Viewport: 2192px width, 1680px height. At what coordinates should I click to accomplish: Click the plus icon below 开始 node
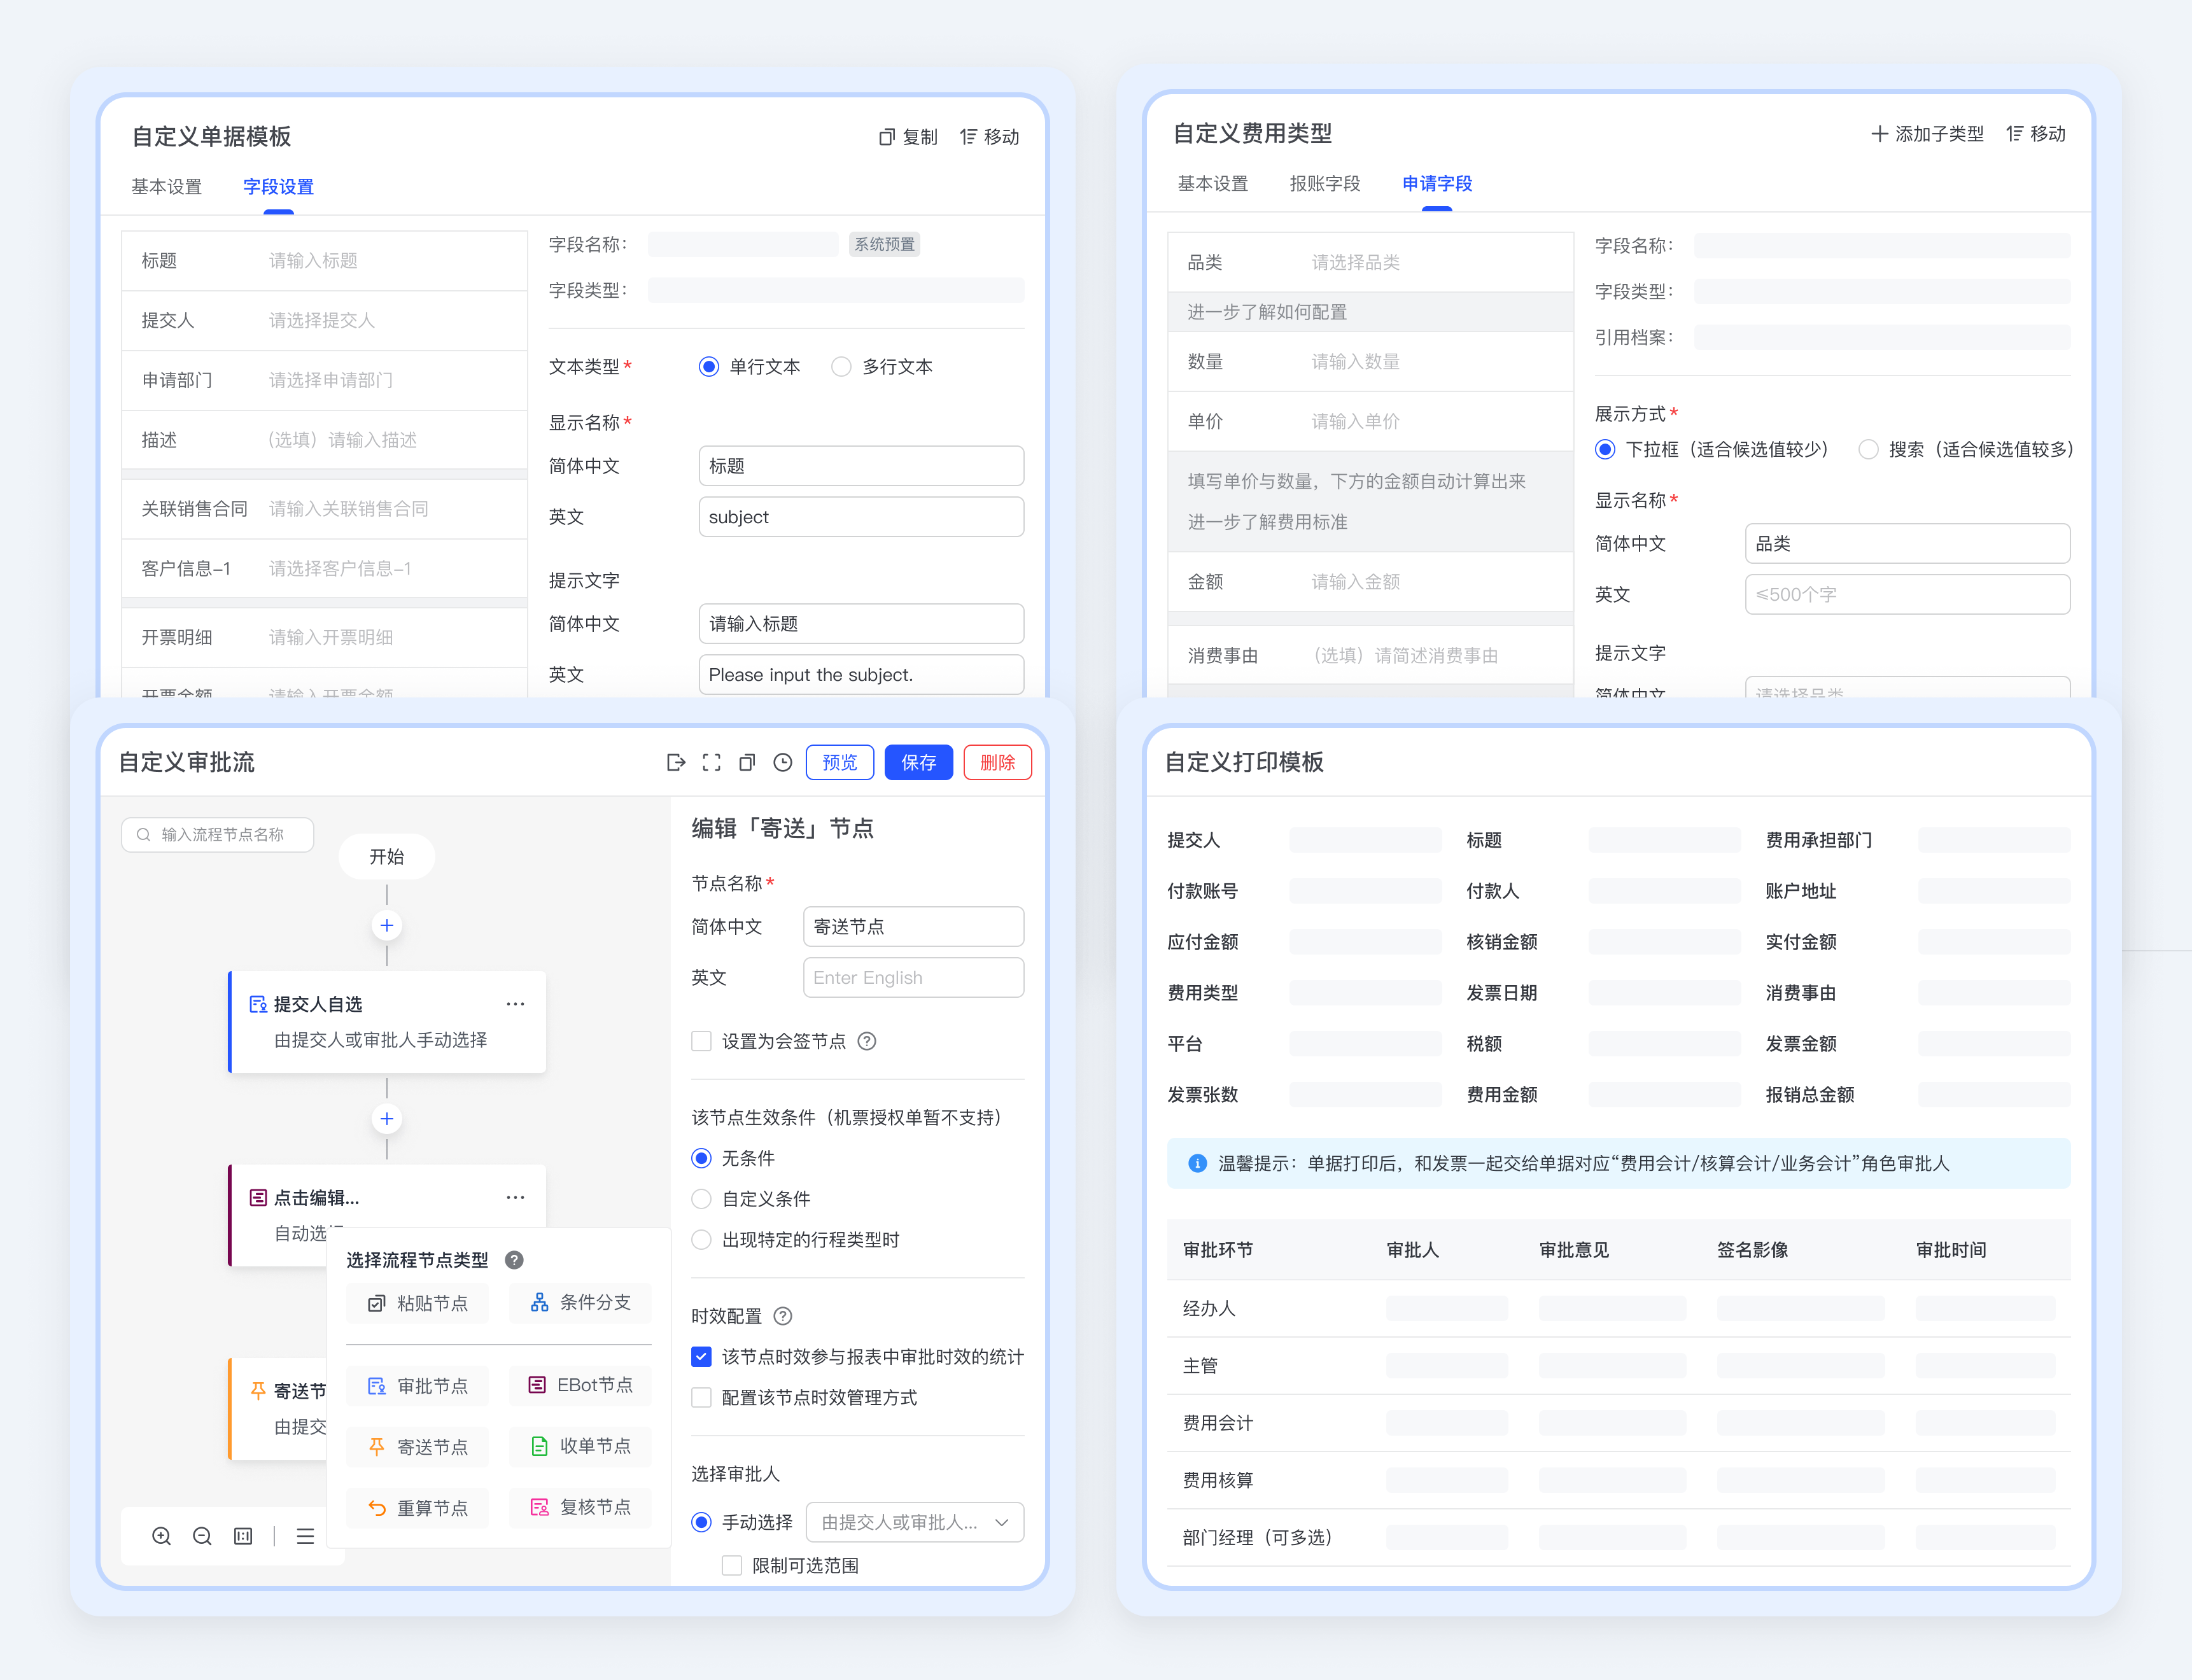(x=387, y=925)
